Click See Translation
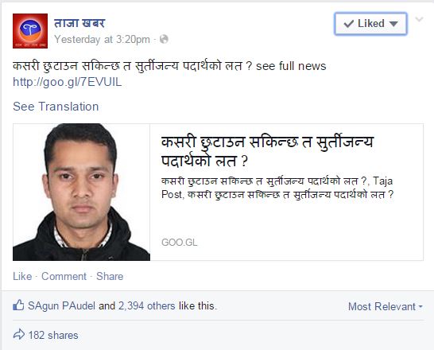The image size is (434, 350). click(x=56, y=107)
